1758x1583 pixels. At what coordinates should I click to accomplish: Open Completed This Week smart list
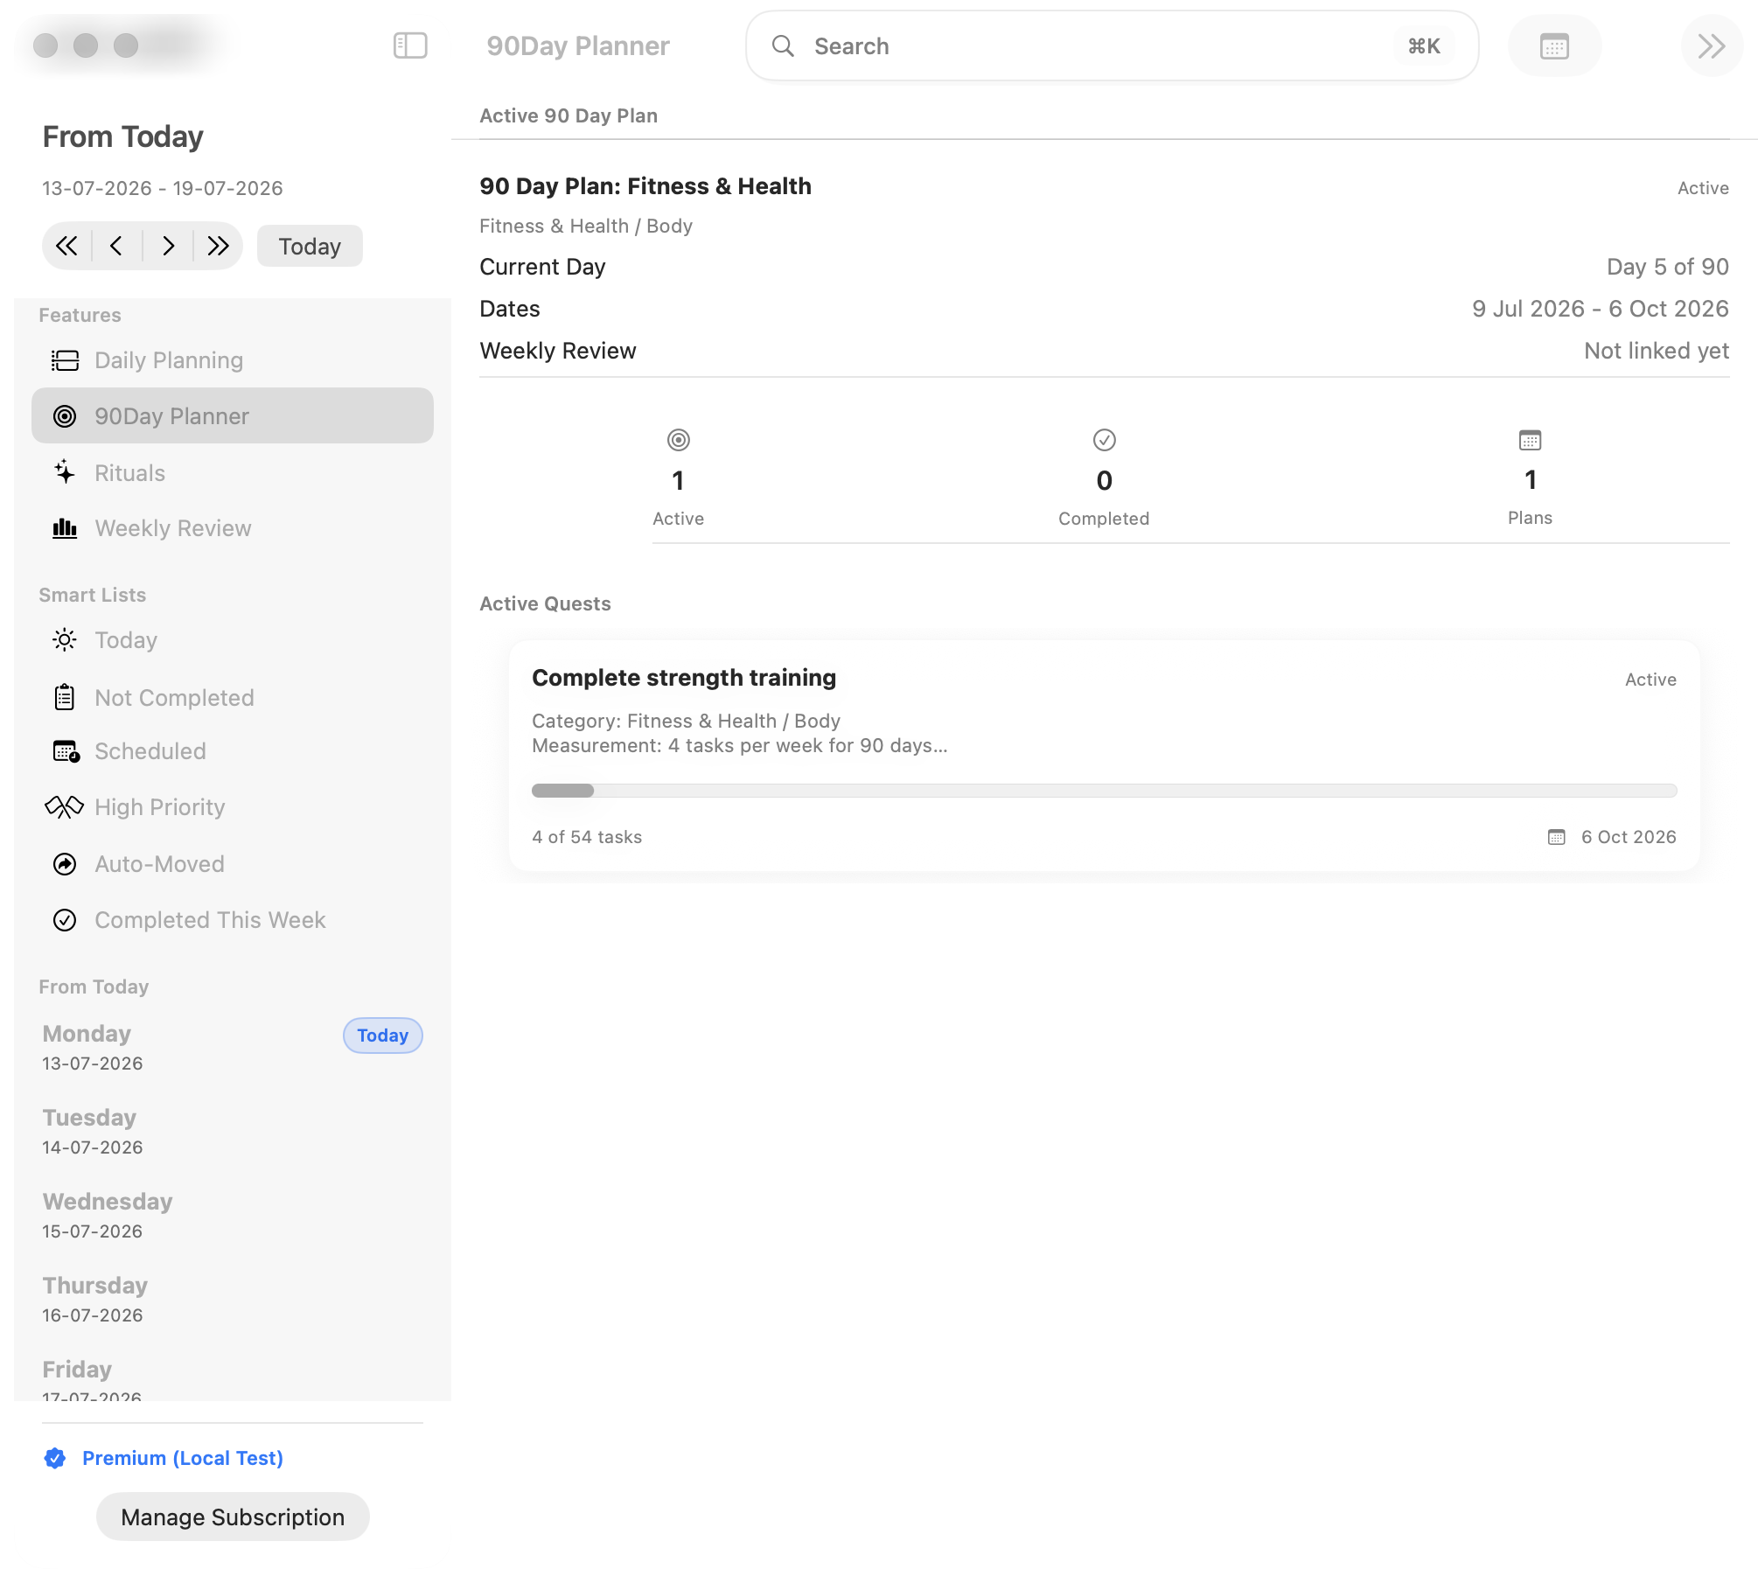(x=233, y=920)
